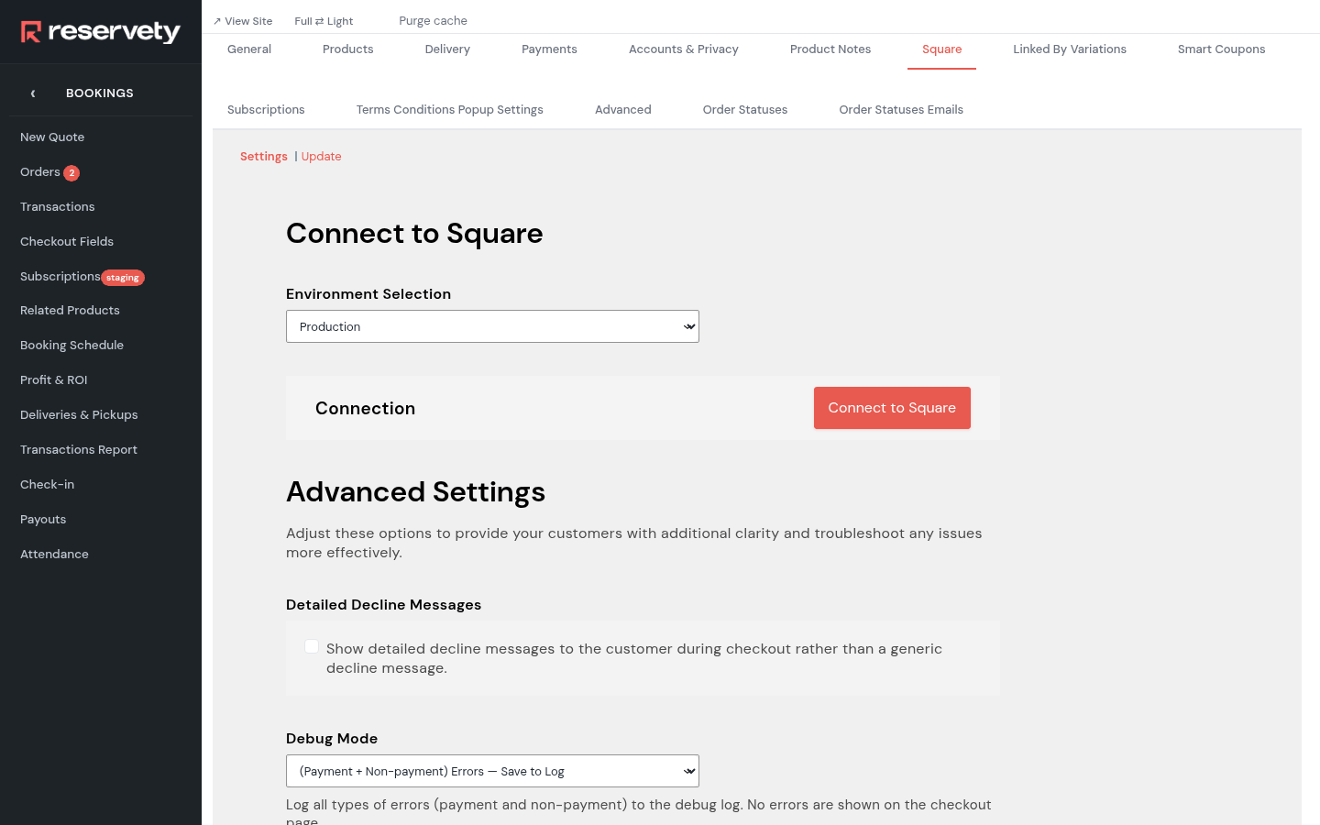
Task: Go to Transactions Report in sidebar
Action: pyautogui.click(x=79, y=450)
